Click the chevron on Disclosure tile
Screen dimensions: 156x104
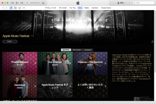tap(35, 86)
